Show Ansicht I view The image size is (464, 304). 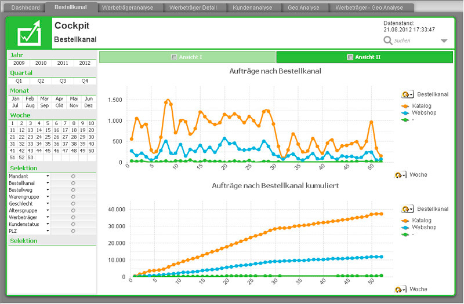[187, 57]
